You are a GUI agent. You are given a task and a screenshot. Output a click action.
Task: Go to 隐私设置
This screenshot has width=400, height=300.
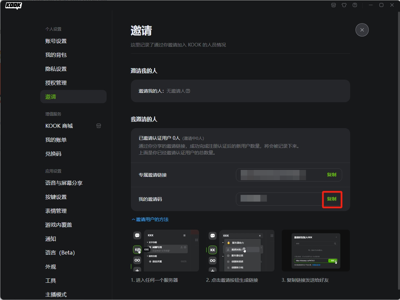(73, 69)
